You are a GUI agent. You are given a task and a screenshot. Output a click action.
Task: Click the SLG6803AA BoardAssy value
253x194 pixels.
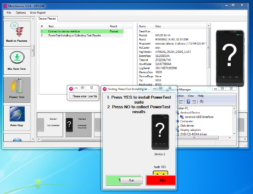(x=162, y=56)
